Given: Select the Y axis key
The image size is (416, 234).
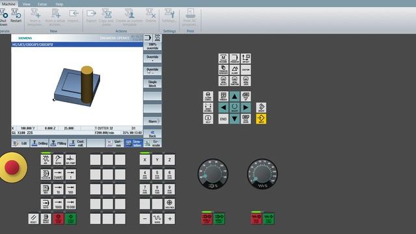Looking at the screenshot, I should pyautogui.click(x=157, y=160).
